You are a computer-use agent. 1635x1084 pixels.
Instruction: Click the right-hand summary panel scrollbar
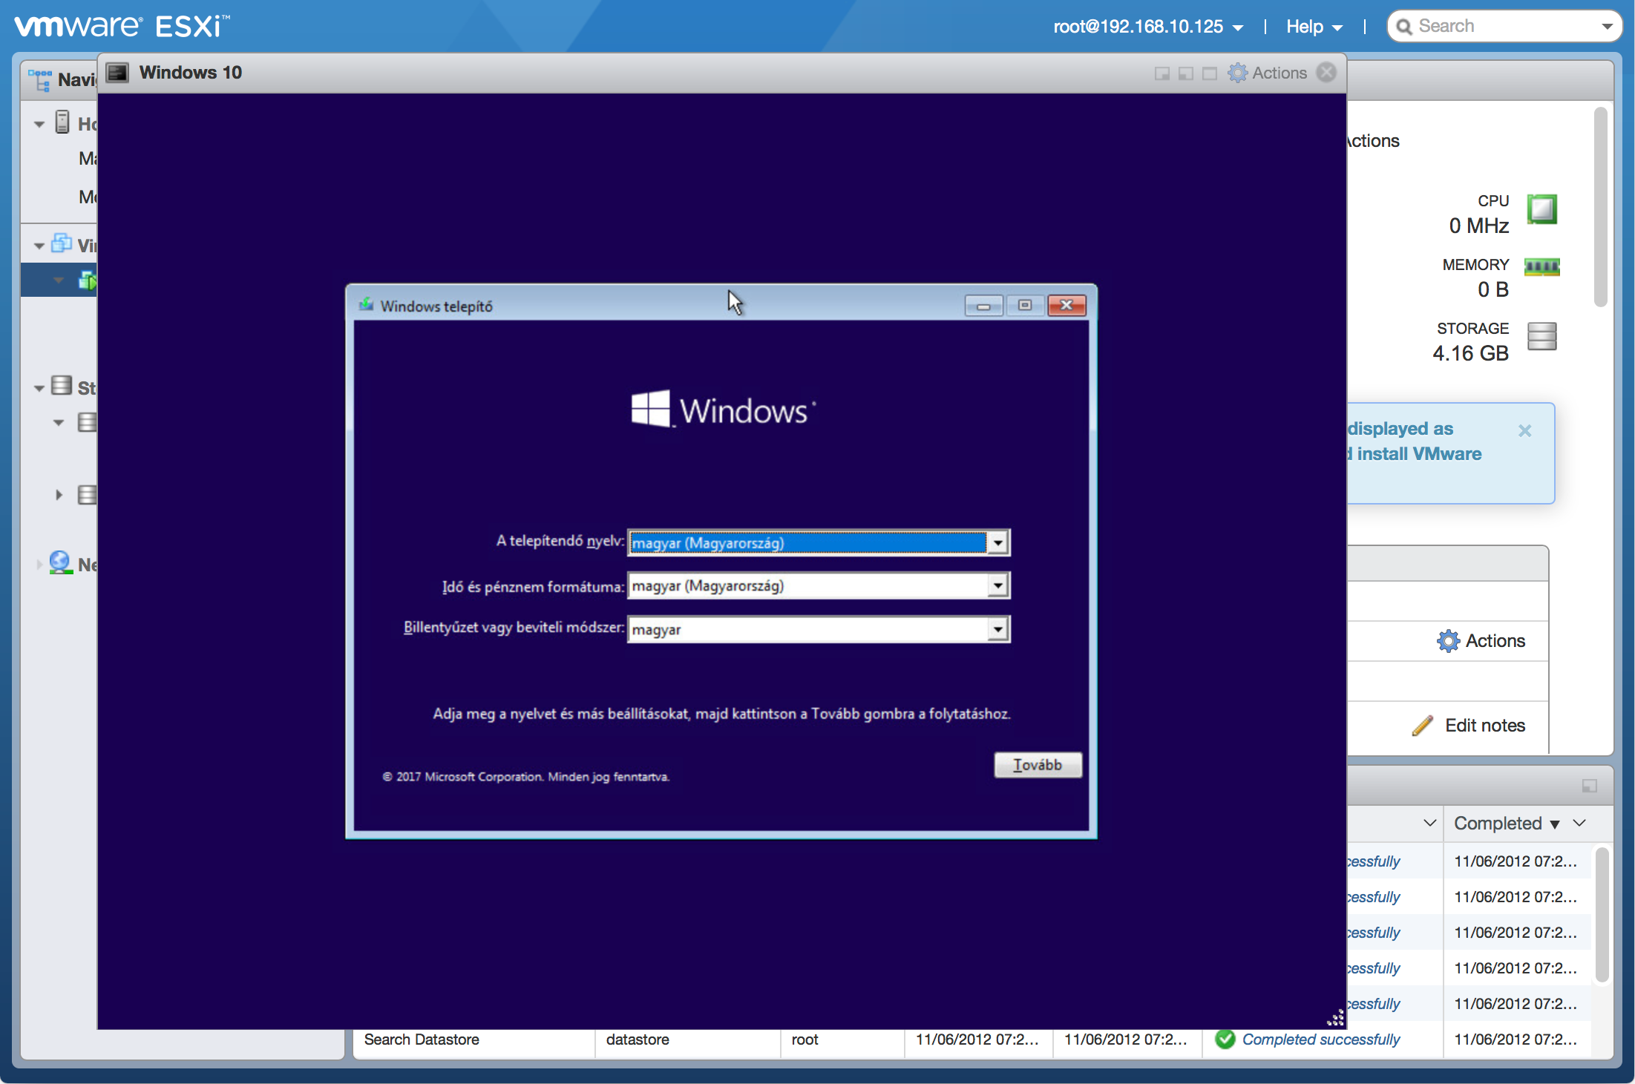[1600, 207]
